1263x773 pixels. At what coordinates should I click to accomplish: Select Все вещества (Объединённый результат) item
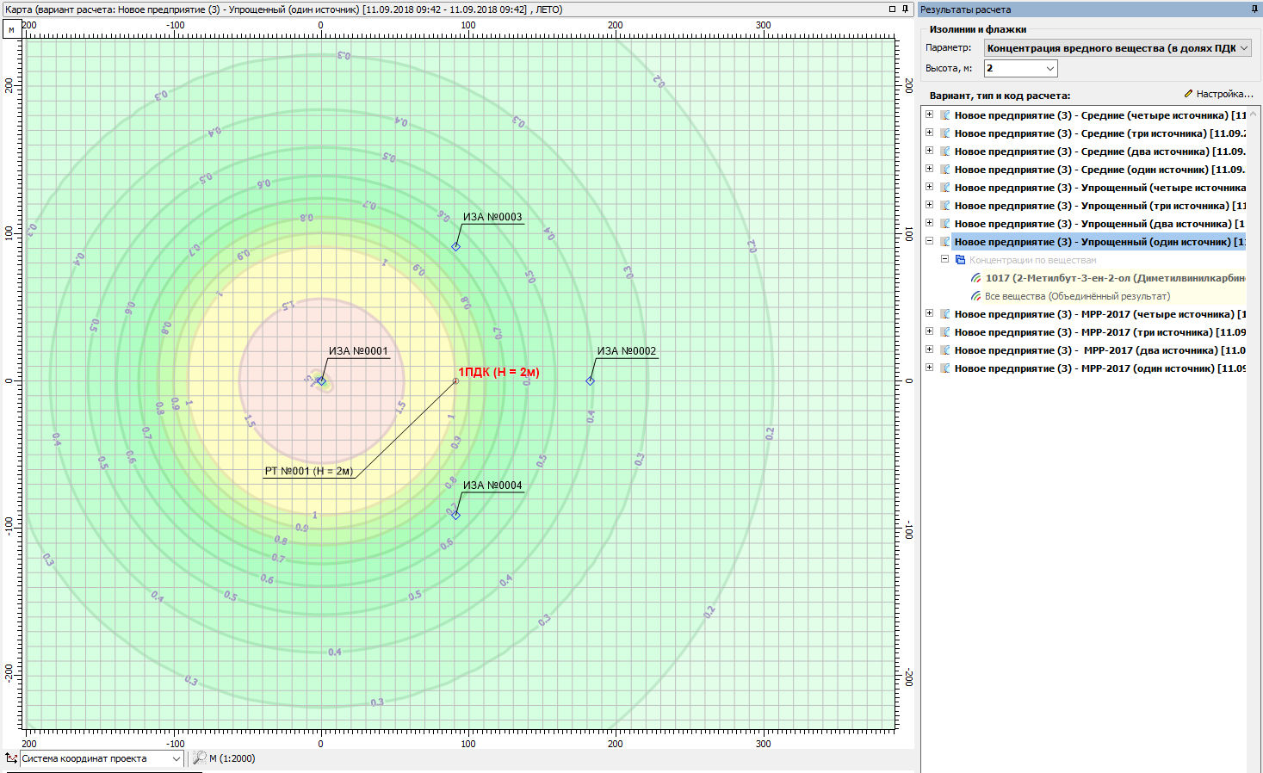(x=1076, y=296)
